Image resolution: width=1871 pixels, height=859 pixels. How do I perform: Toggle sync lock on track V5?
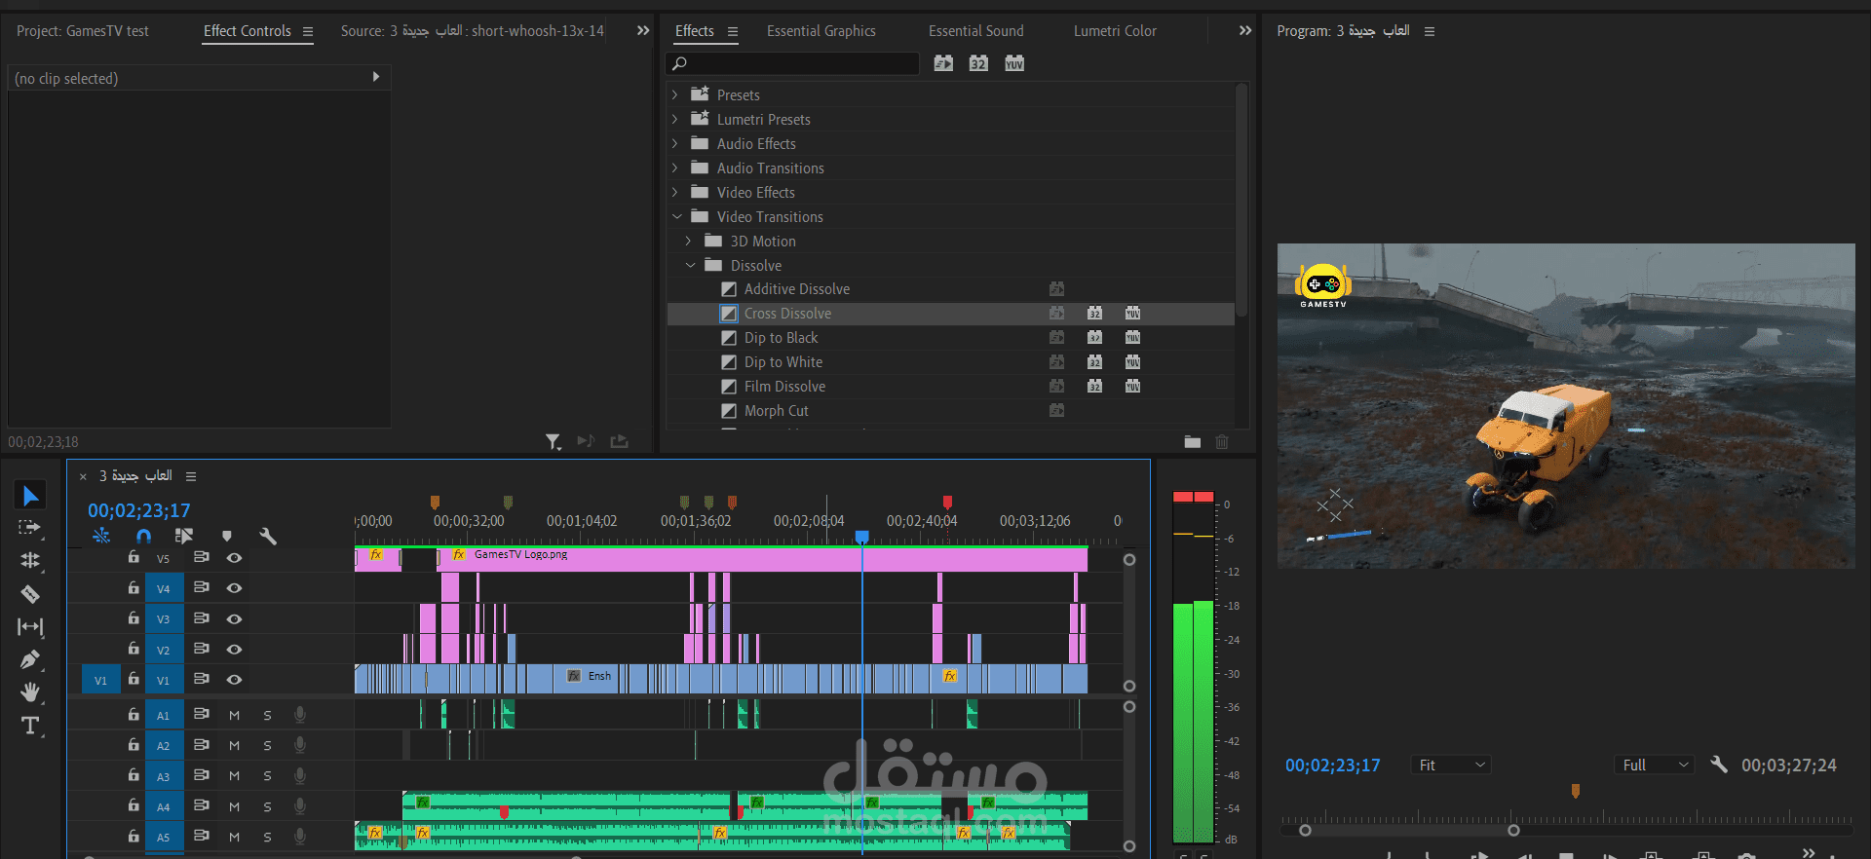coord(202,558)
